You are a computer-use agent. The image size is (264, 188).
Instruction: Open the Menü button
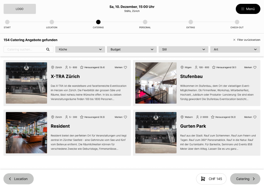pyautogui.click(x=248, y=9)
